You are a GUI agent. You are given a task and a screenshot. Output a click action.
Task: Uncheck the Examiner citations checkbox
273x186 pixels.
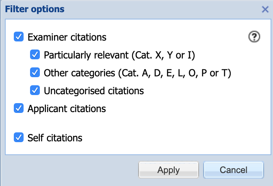tap(19, 37)
